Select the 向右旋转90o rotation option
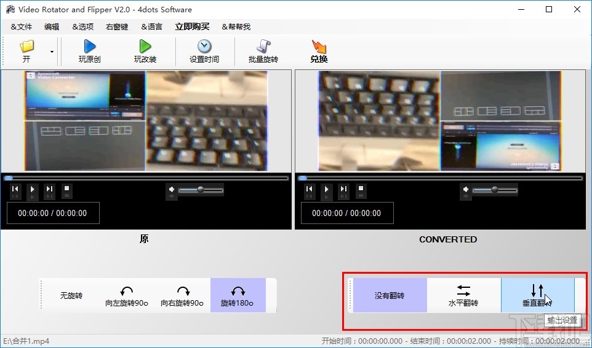592x348 pixels. pyautogui.click(x=182, y=296)
